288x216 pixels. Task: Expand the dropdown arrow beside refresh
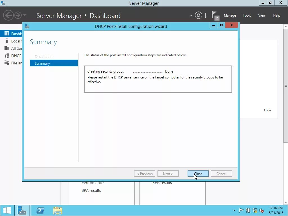tap(191, 15)
